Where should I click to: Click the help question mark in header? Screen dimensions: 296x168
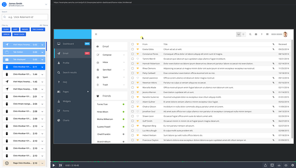[x=262, y=34]
